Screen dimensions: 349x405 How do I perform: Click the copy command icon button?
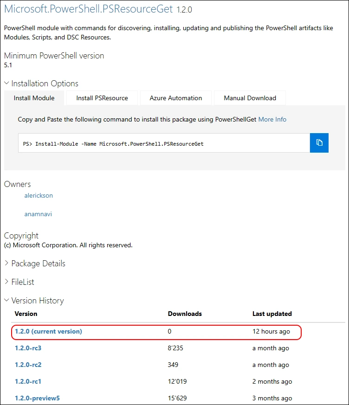tap(319, 143)
